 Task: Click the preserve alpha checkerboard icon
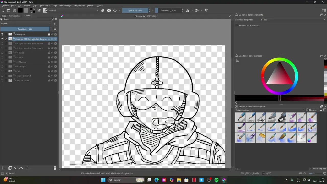[x=109, y=10]
